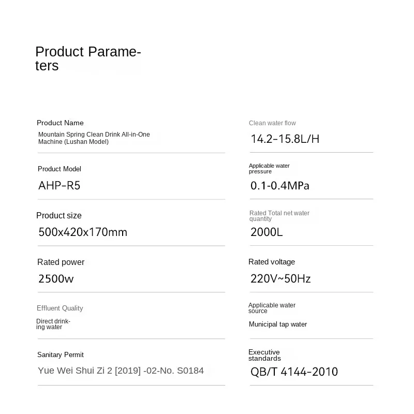Viewport: 414px width, 414px height.
Task: Click the 0.1-0.4MPa pressure value
Action: tap(279, 185)
